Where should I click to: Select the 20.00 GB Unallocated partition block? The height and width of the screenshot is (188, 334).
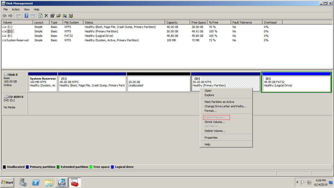click(158, 84)
